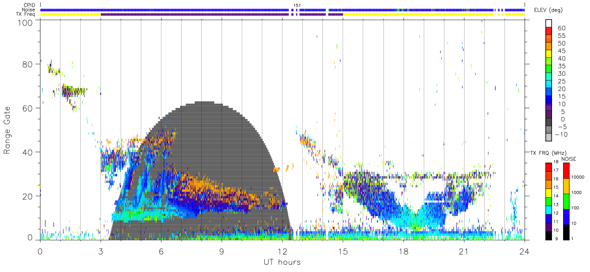Screen dimensions: 590x272
Task: Click the ELEV colorbar label '−10'
Action: coord(560,134)
